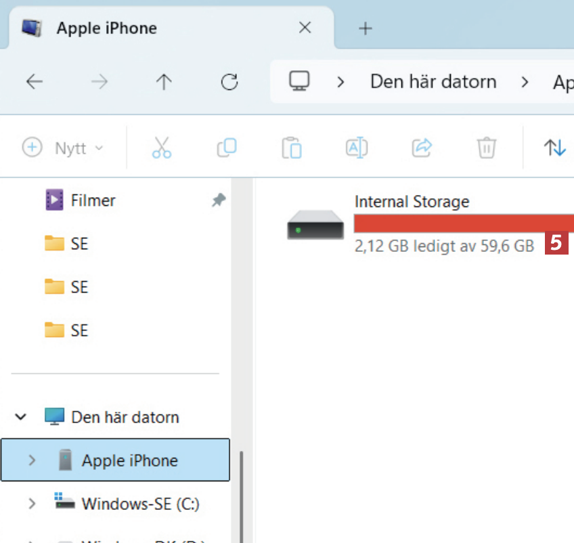This screenshot has width=574, height=543.
Task: Open Filmer in the sidebar
Action: [93, 200]
